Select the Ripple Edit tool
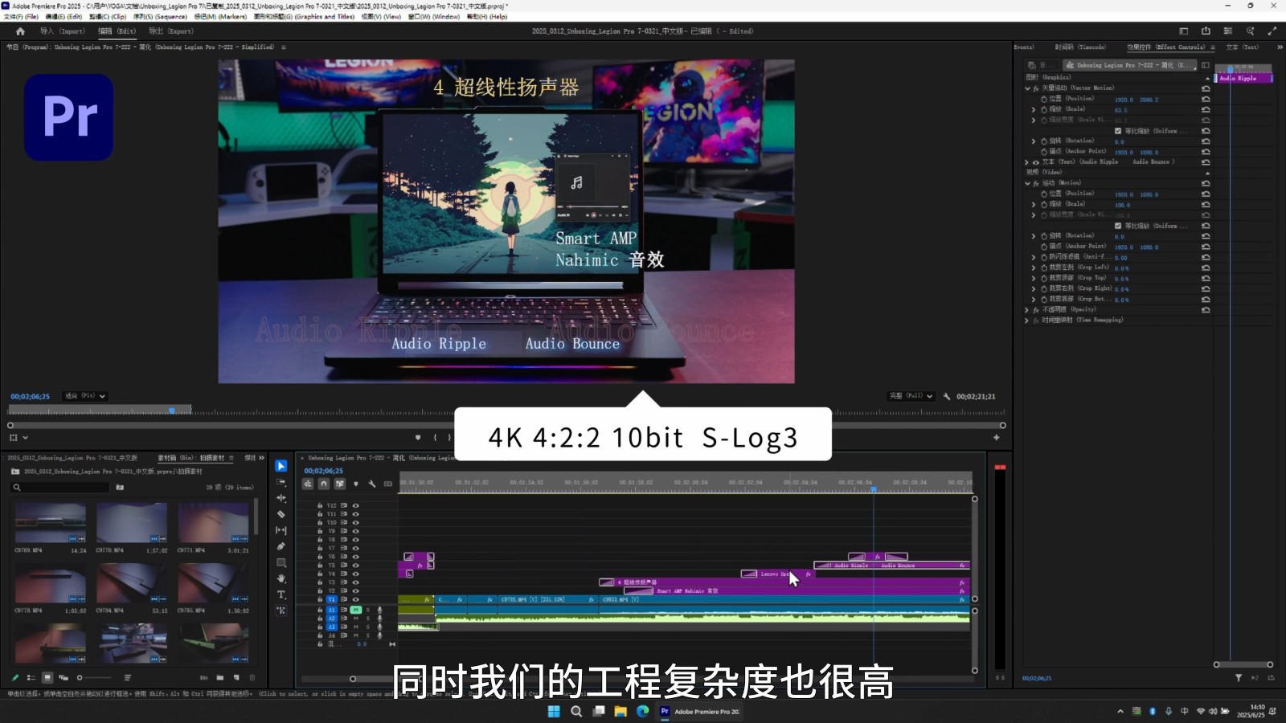 281,498
